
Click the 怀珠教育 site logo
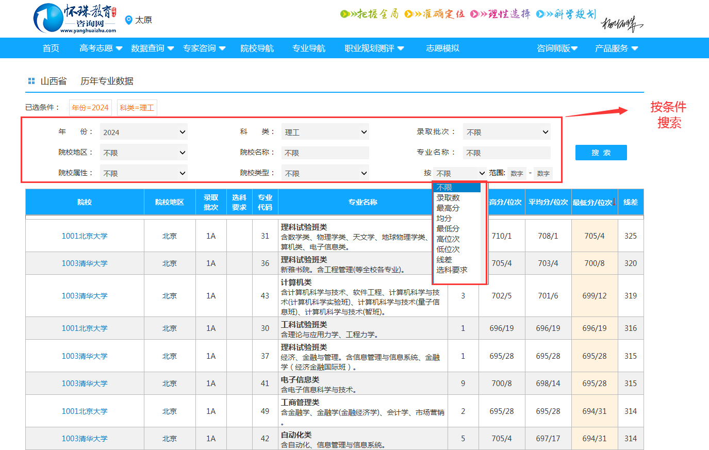tap(75, 19)
